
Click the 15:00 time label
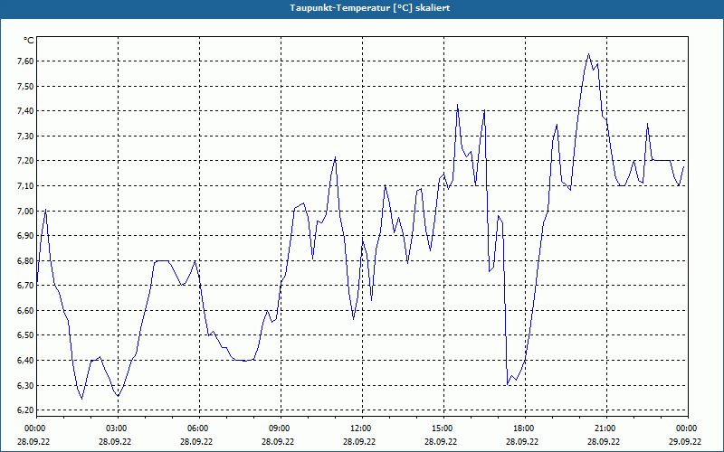coord(443,428)
